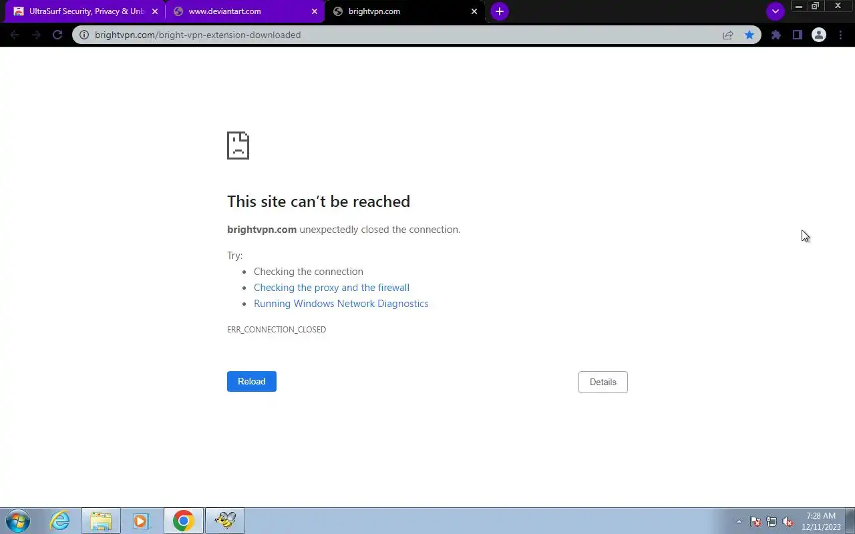Select the brightvpn.com tab
Viewport: 855px width, 534px height.
tap(405, 11)
